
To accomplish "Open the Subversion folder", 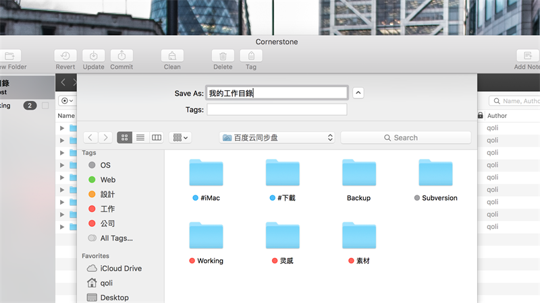I will pos(435,174).
